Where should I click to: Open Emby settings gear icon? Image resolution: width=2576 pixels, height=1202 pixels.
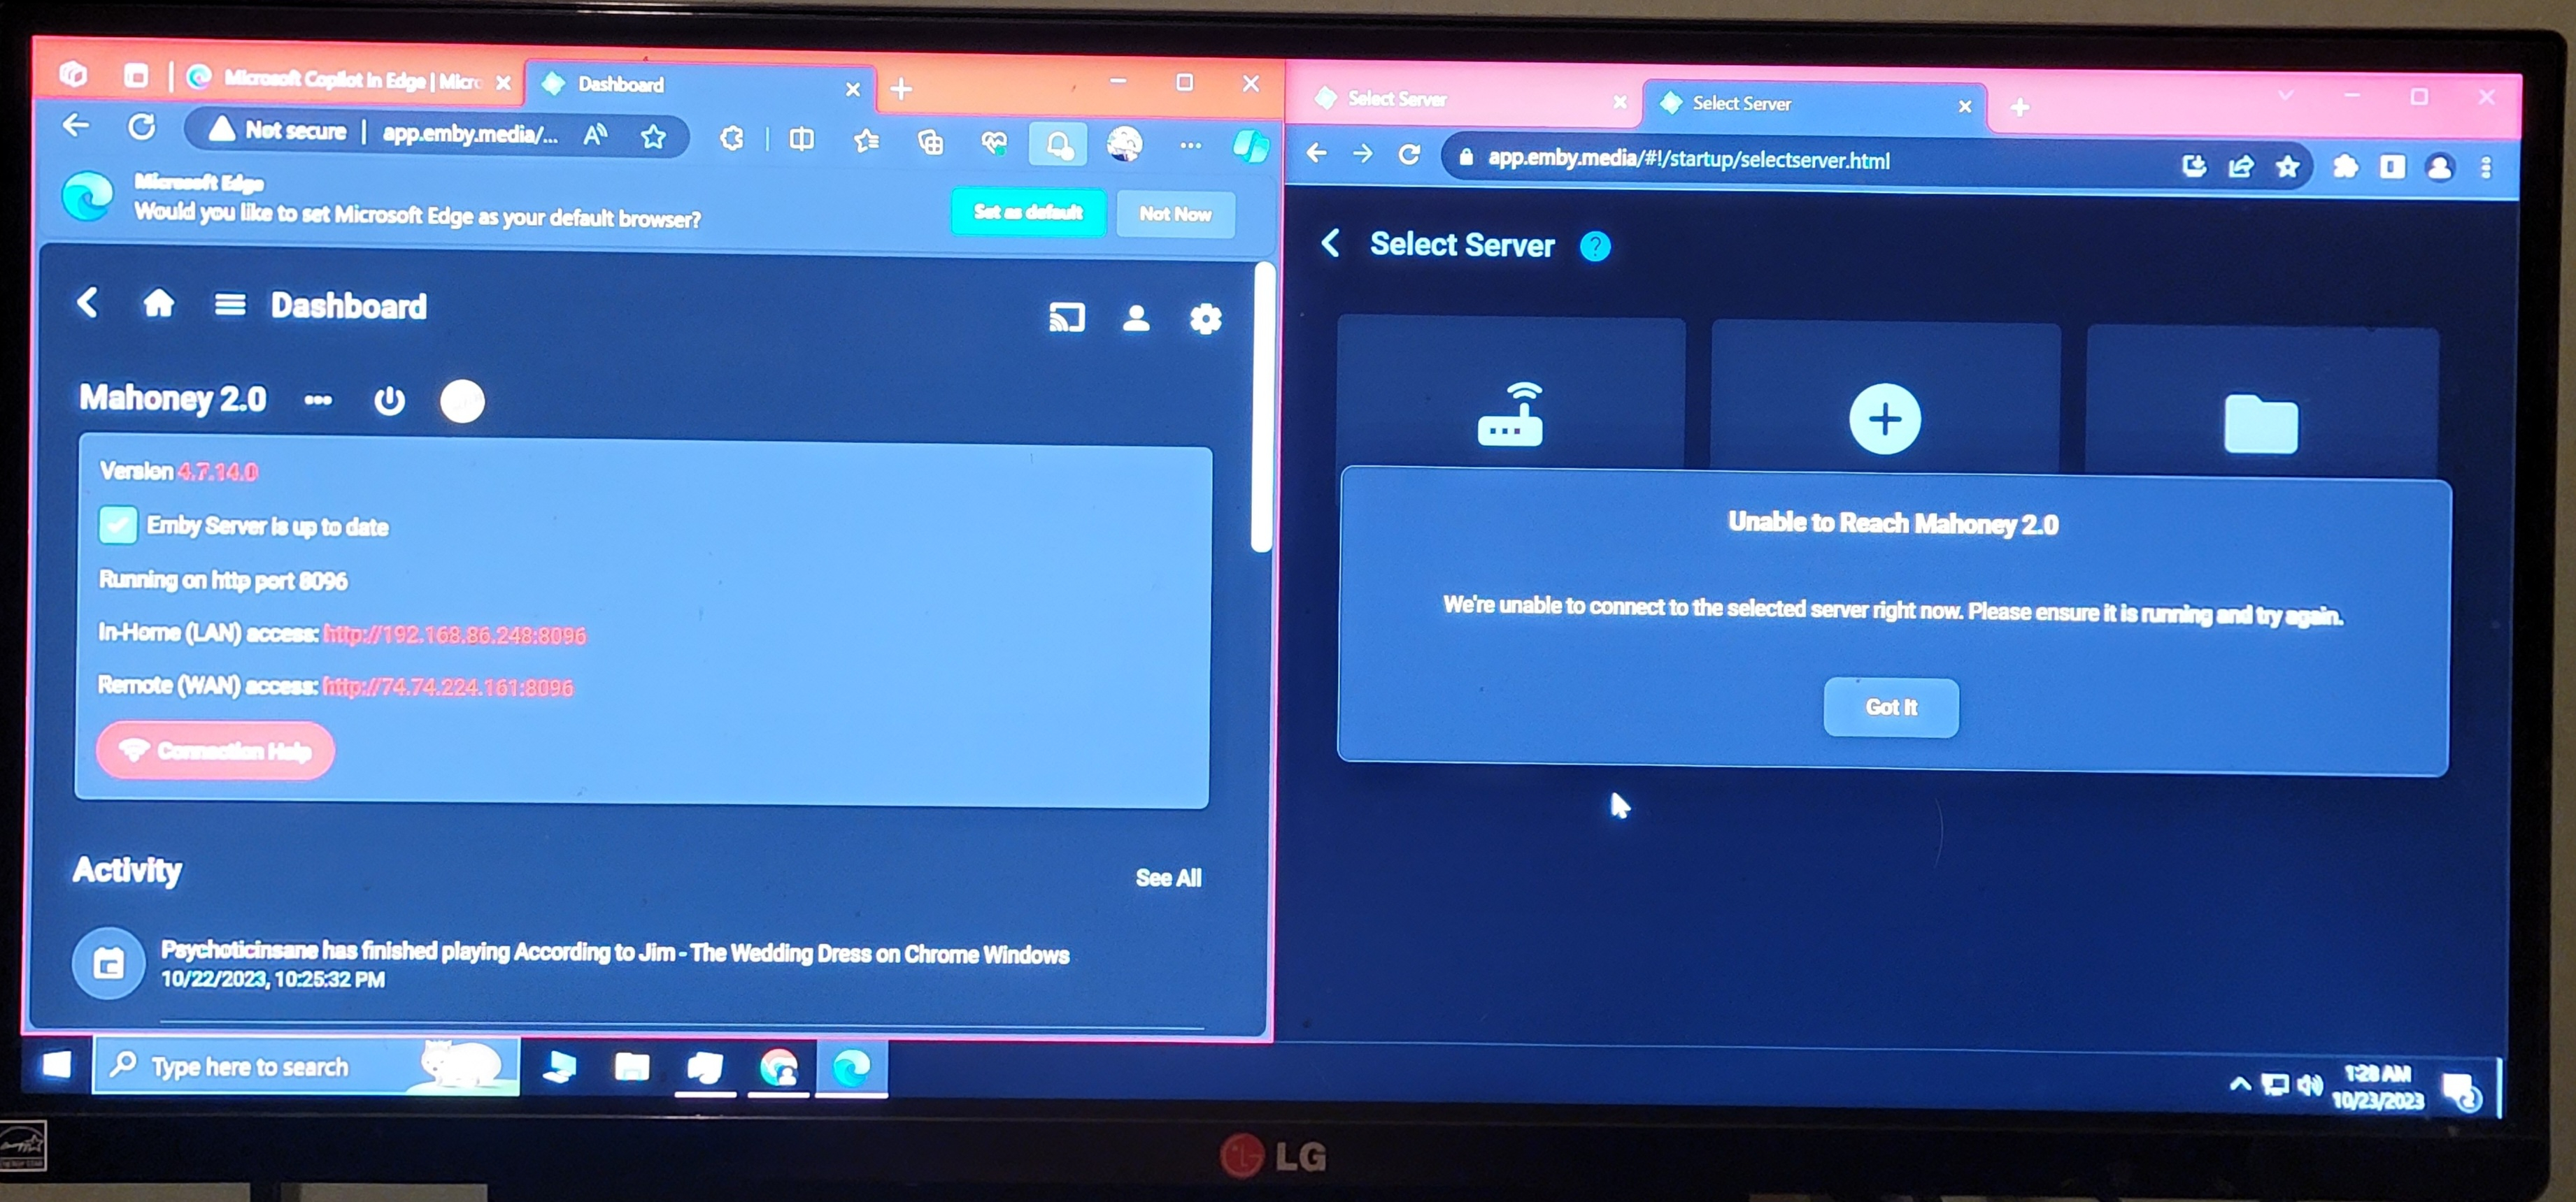pos(1205,320)
